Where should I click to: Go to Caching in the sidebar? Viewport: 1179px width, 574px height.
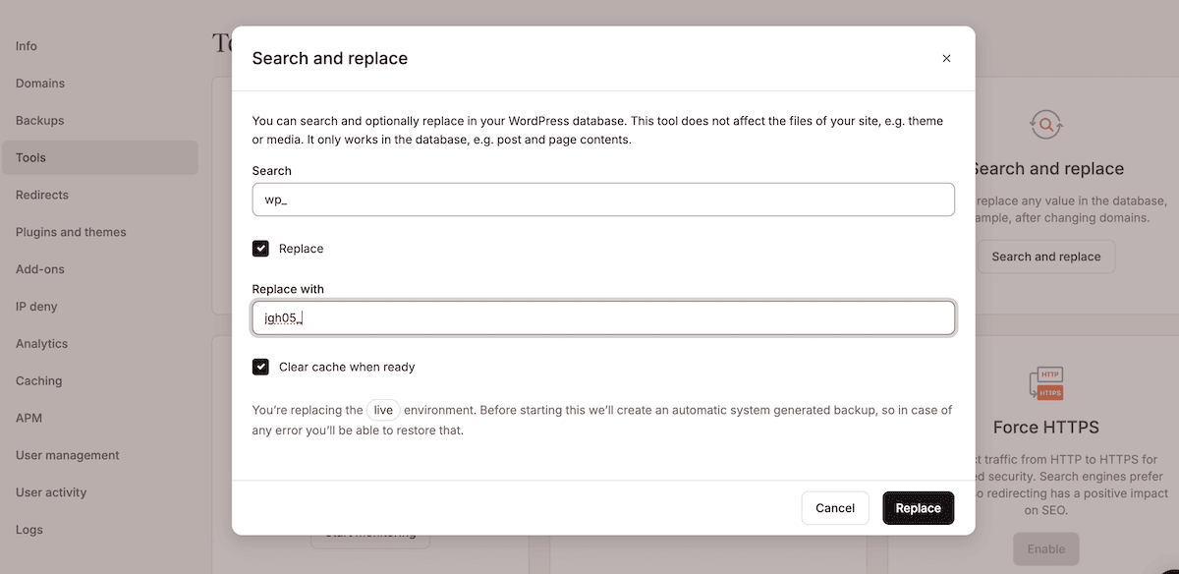[38, 380]
